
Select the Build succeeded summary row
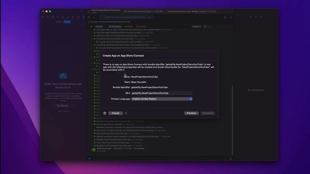coord(121,149)
